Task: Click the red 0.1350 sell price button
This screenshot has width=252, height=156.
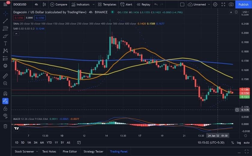Action: (19, 18)
